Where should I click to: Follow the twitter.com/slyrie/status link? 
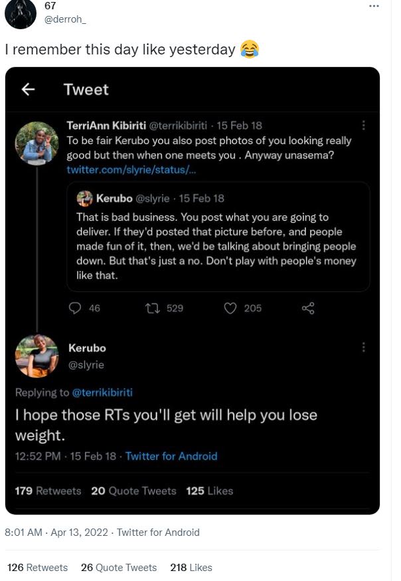coord(131,171)
